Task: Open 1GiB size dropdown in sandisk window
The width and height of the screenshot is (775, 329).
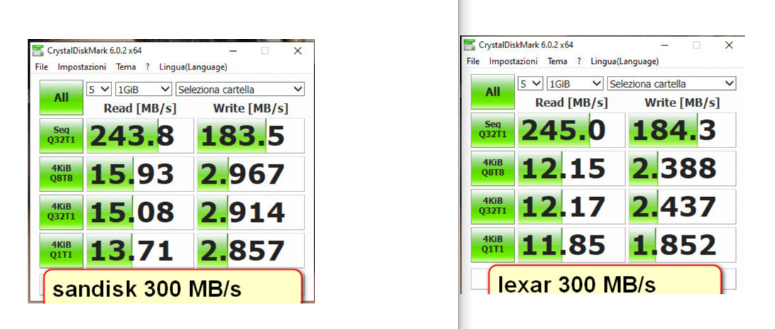Action: point(143,89)
